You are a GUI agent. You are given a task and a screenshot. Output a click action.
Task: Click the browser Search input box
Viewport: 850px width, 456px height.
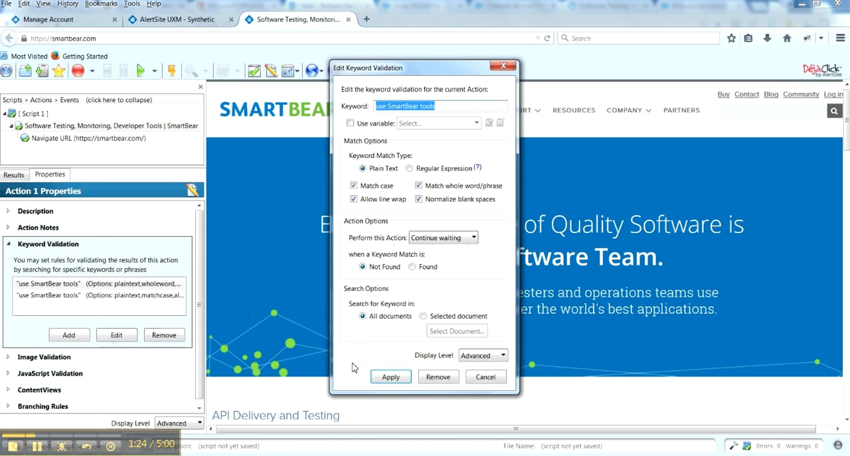click(638, 38)
